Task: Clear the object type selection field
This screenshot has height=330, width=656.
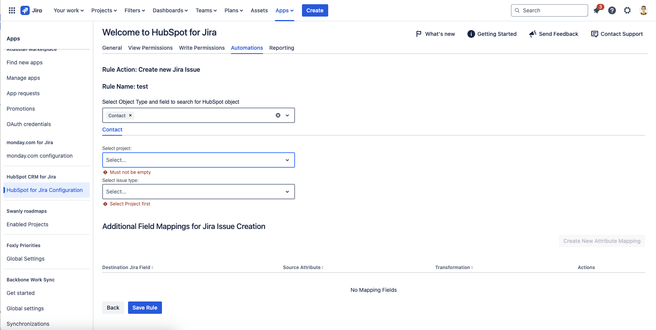Action: click(278, 115)
